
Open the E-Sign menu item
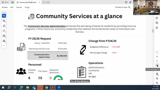point(27,7)
